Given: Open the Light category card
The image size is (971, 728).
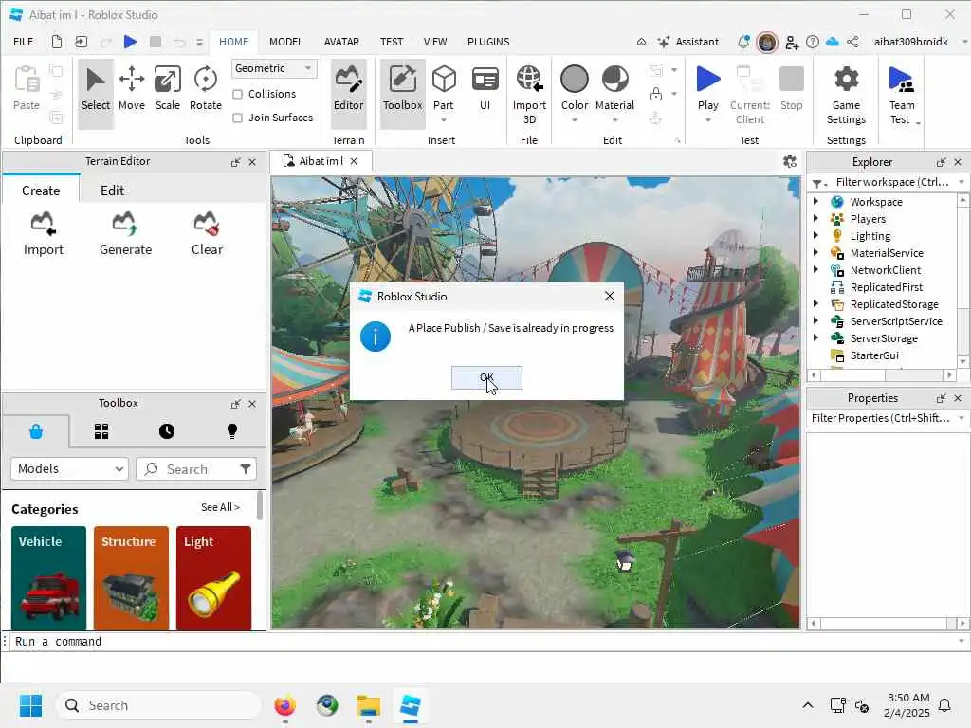Looking at the screenshot, I should coord(213,577).
